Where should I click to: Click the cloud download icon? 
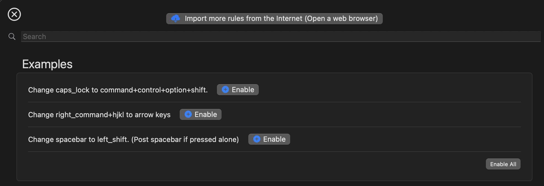pos(176,18)
